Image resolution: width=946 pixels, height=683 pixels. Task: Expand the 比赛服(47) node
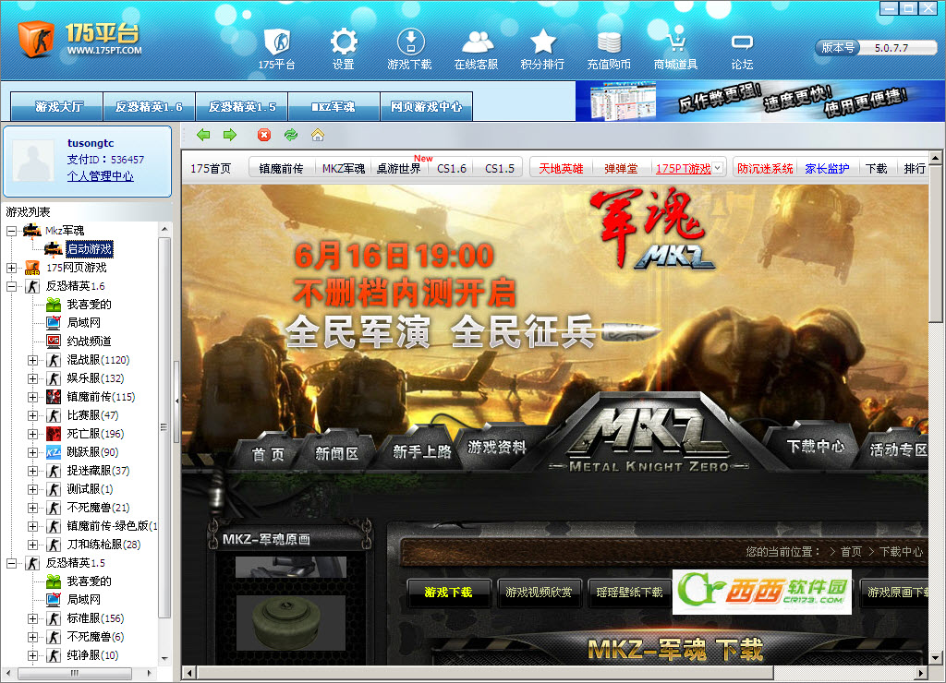point(32,415)
